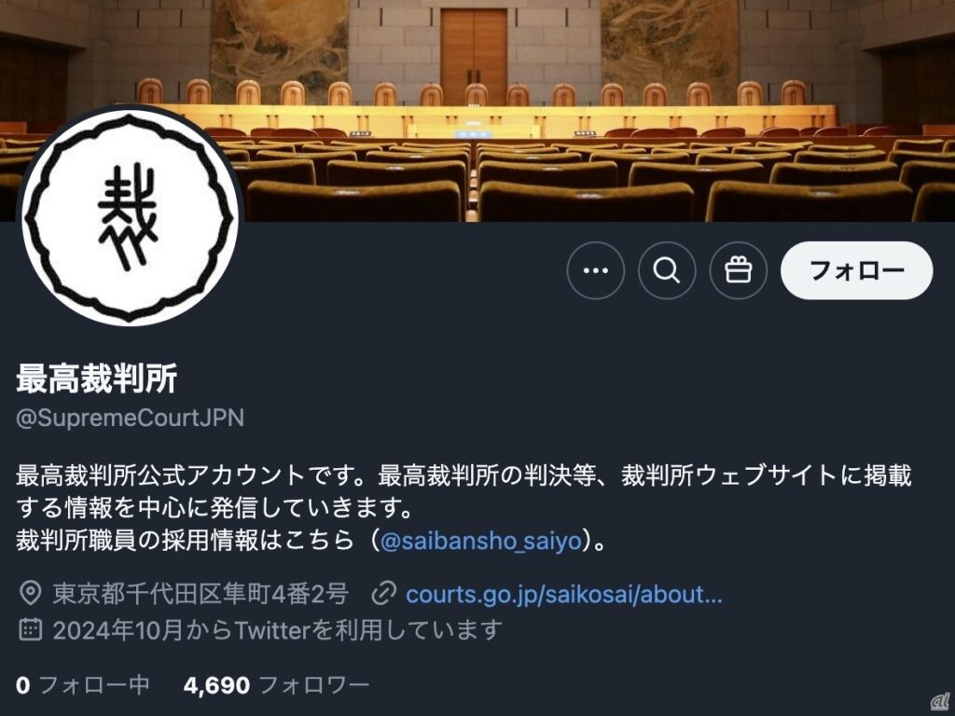This screenshot has height=716, width=955.
Task: View the 4,690 フォロワー followers list
Action: 276,685
